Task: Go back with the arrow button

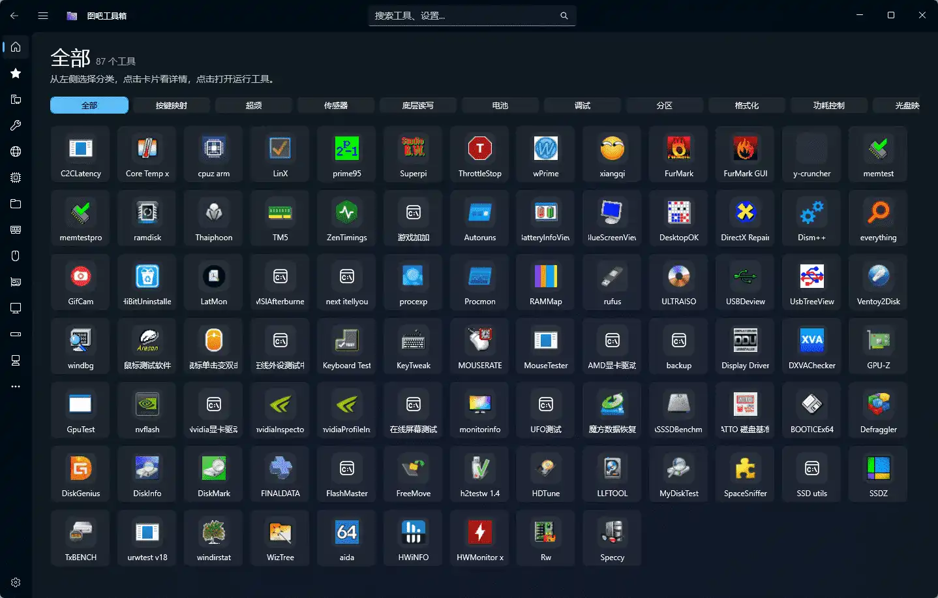Action: click(x=14, y=16)
